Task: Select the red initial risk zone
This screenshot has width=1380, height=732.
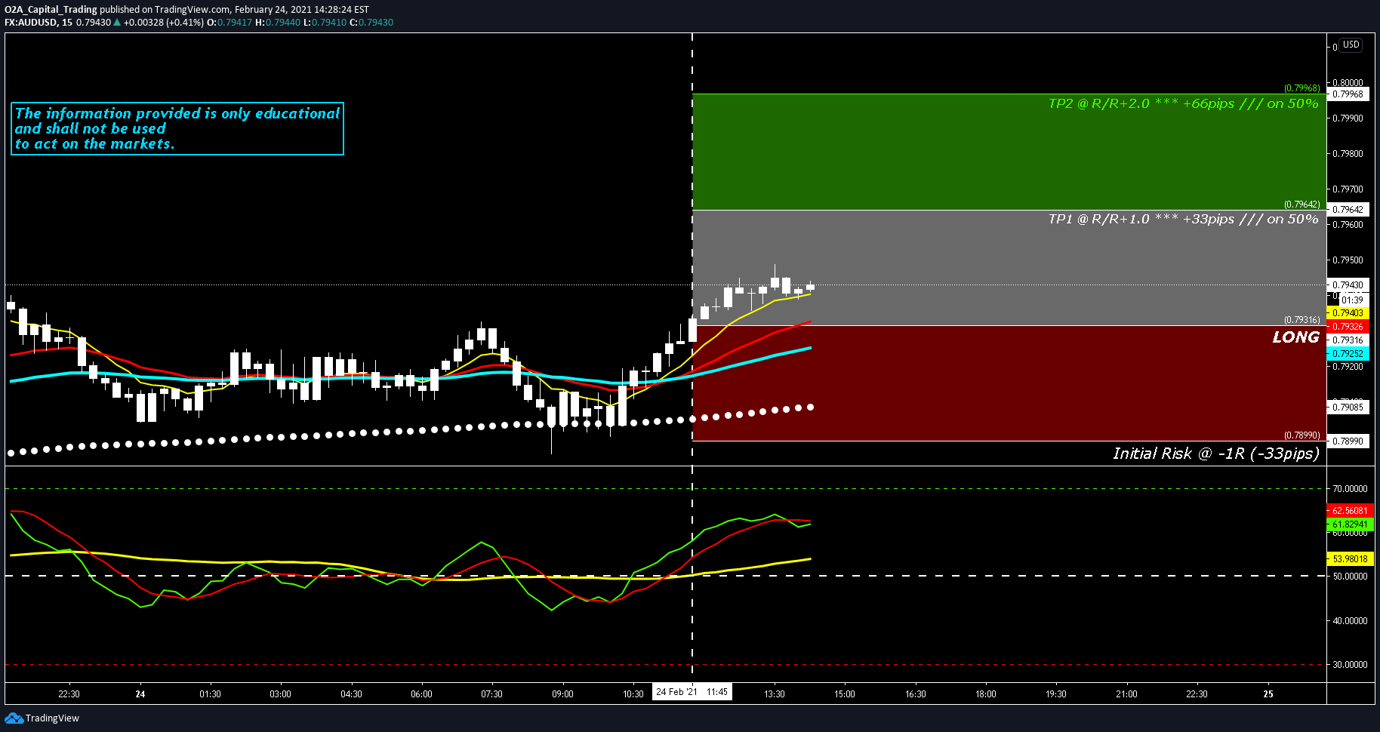Action: pyautogui.click(x=1009, y=383)
